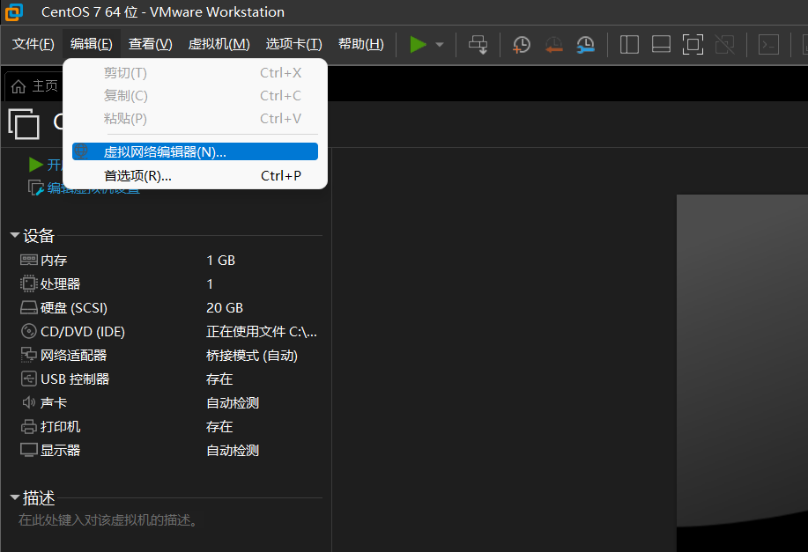The image size is (808, 552).
Task: Click the greyed 粘贴(P) menu entry
Action: [195, 119]
